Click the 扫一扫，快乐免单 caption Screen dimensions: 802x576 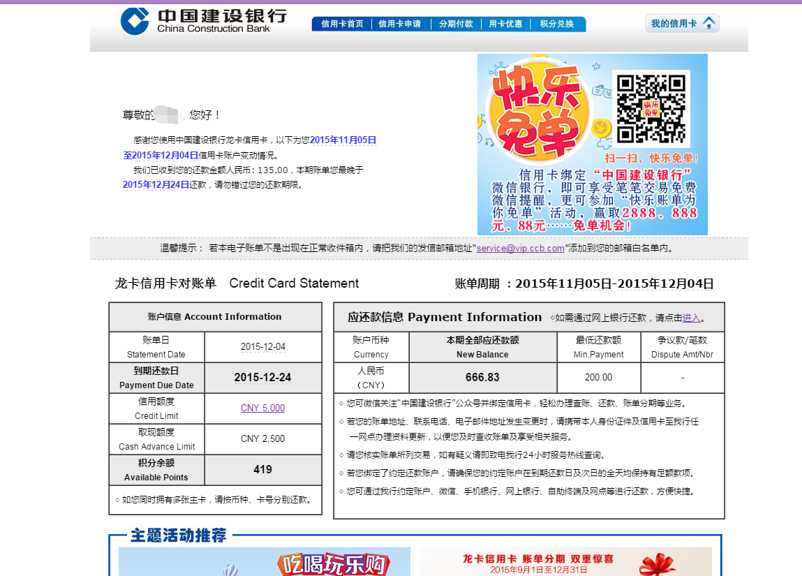651,158
